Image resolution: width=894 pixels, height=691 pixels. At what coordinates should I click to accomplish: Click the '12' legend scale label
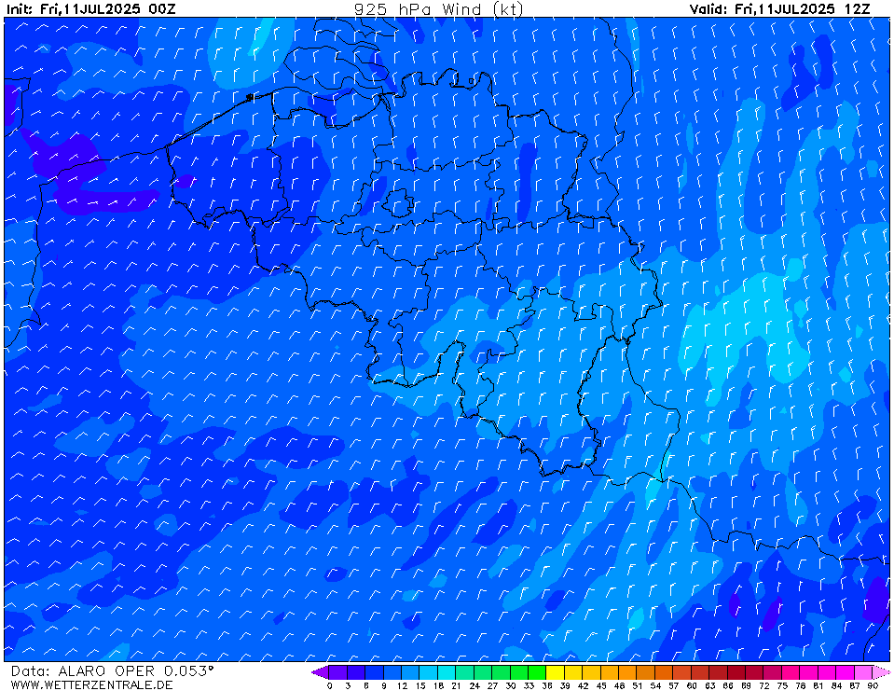pyautogui.click(x=402, y=685)
